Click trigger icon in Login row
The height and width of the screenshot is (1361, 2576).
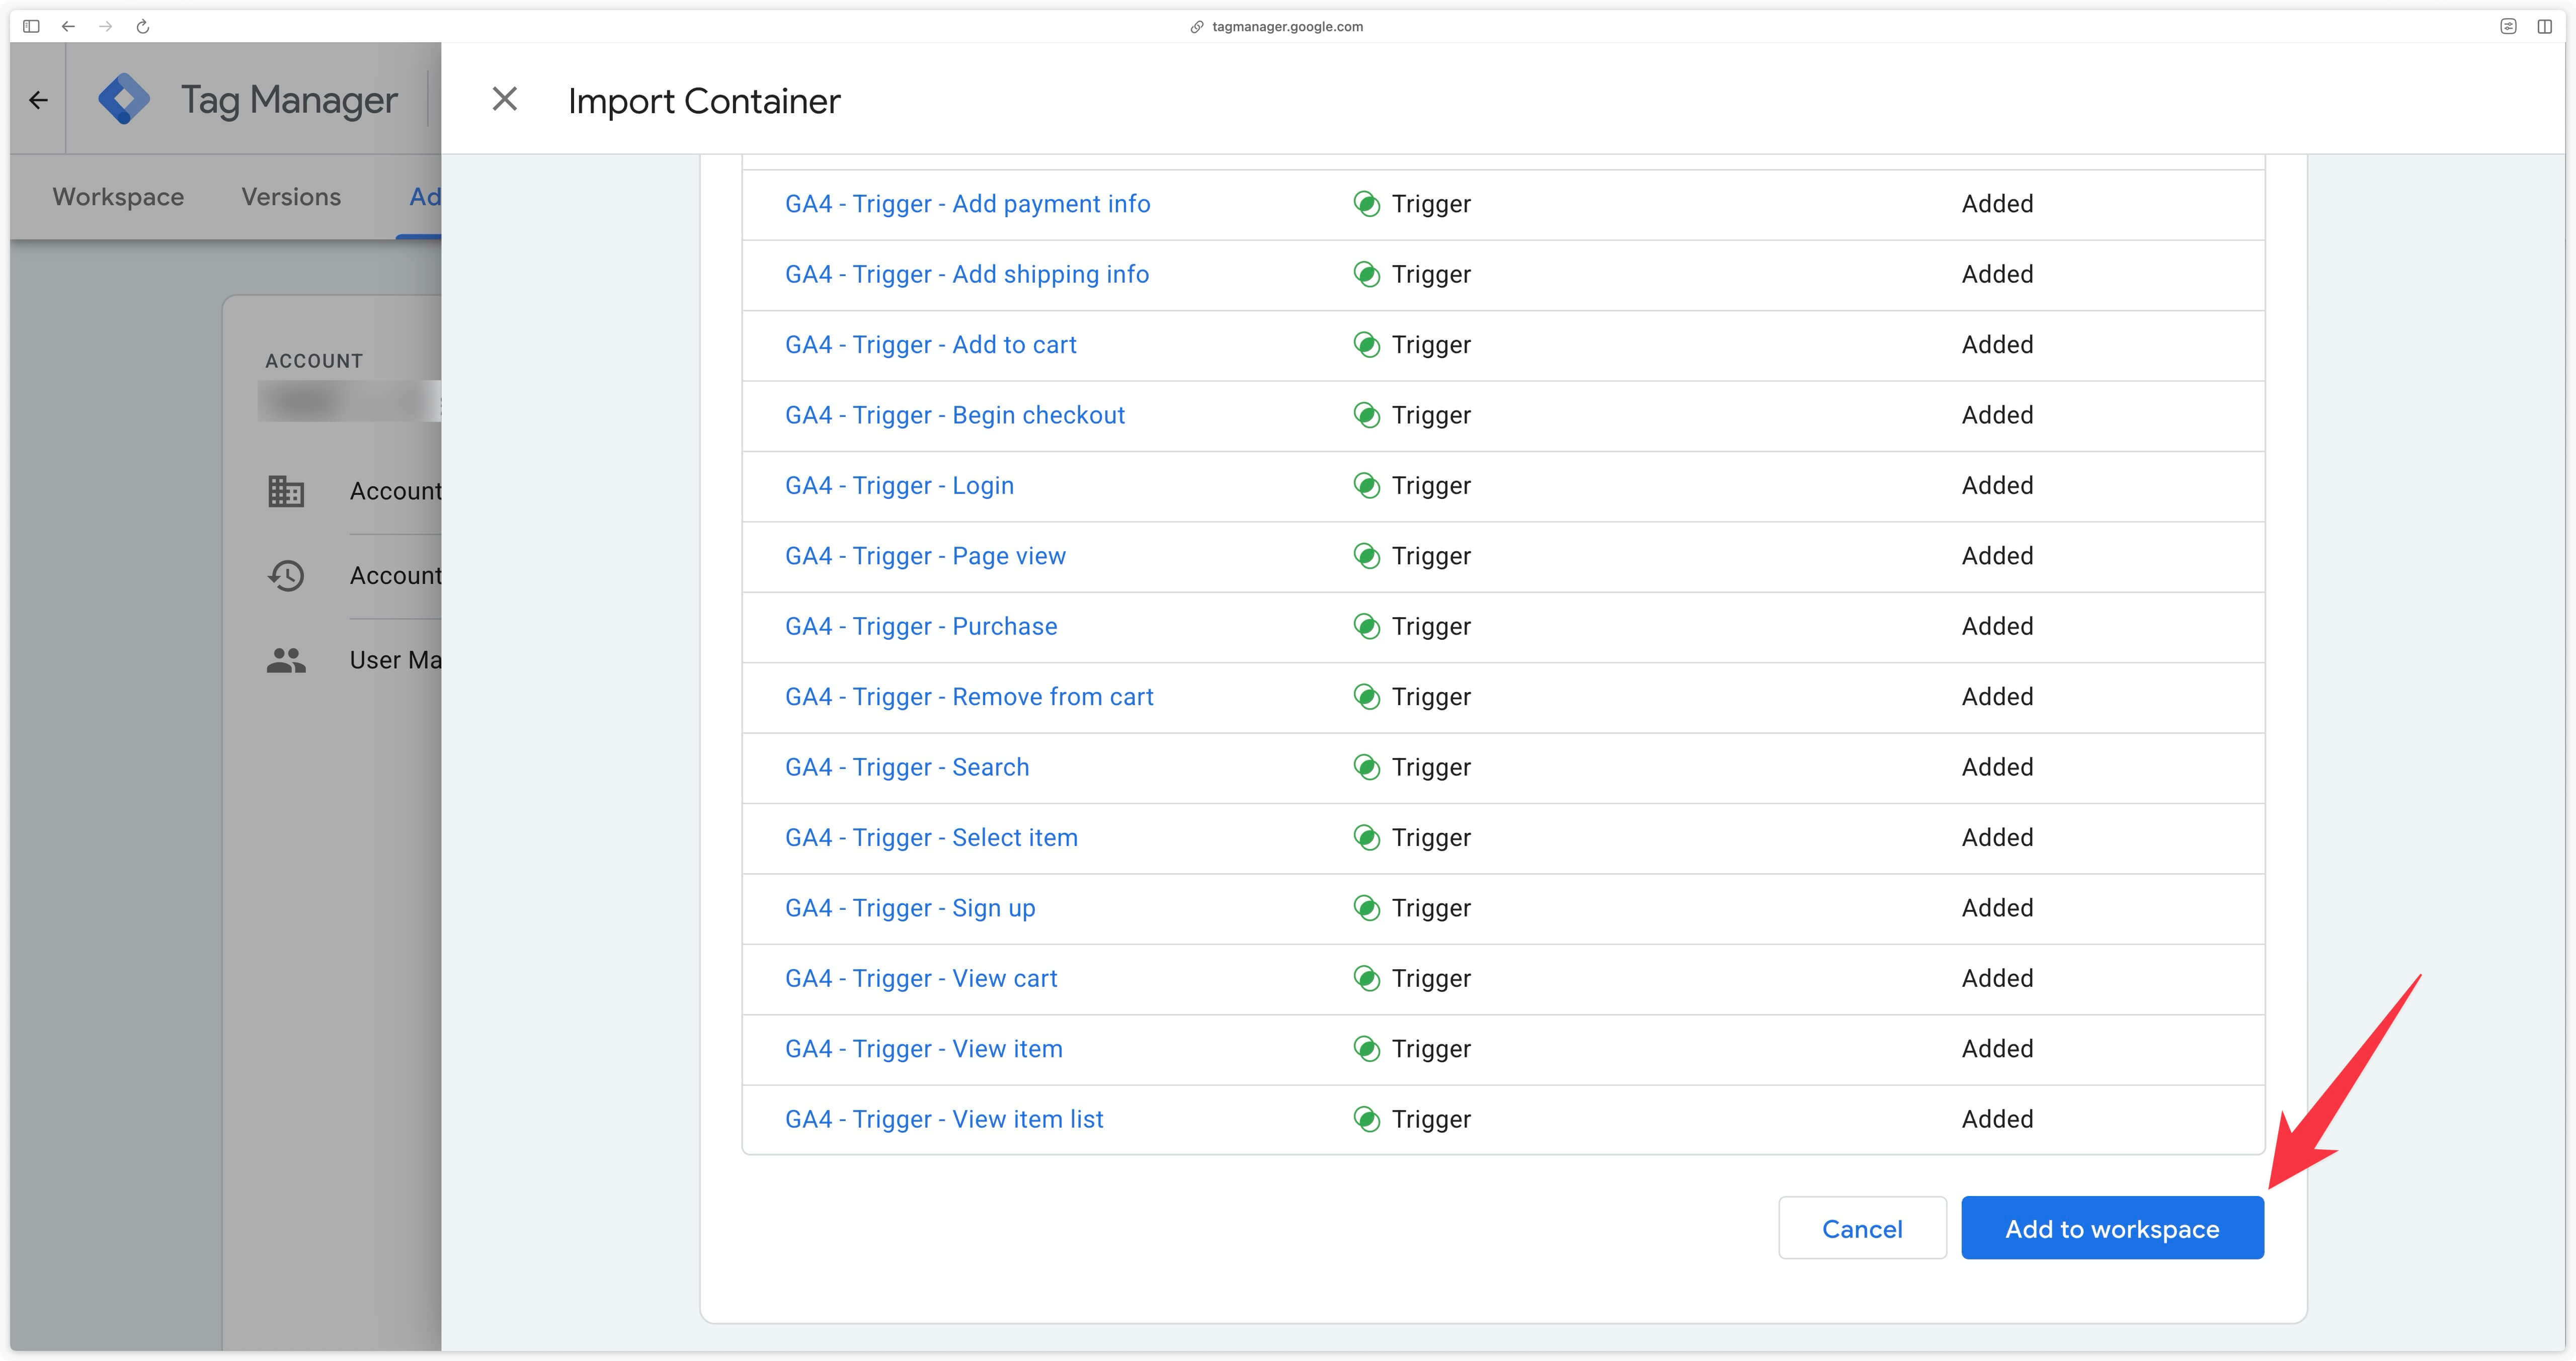click(1366, 486)
